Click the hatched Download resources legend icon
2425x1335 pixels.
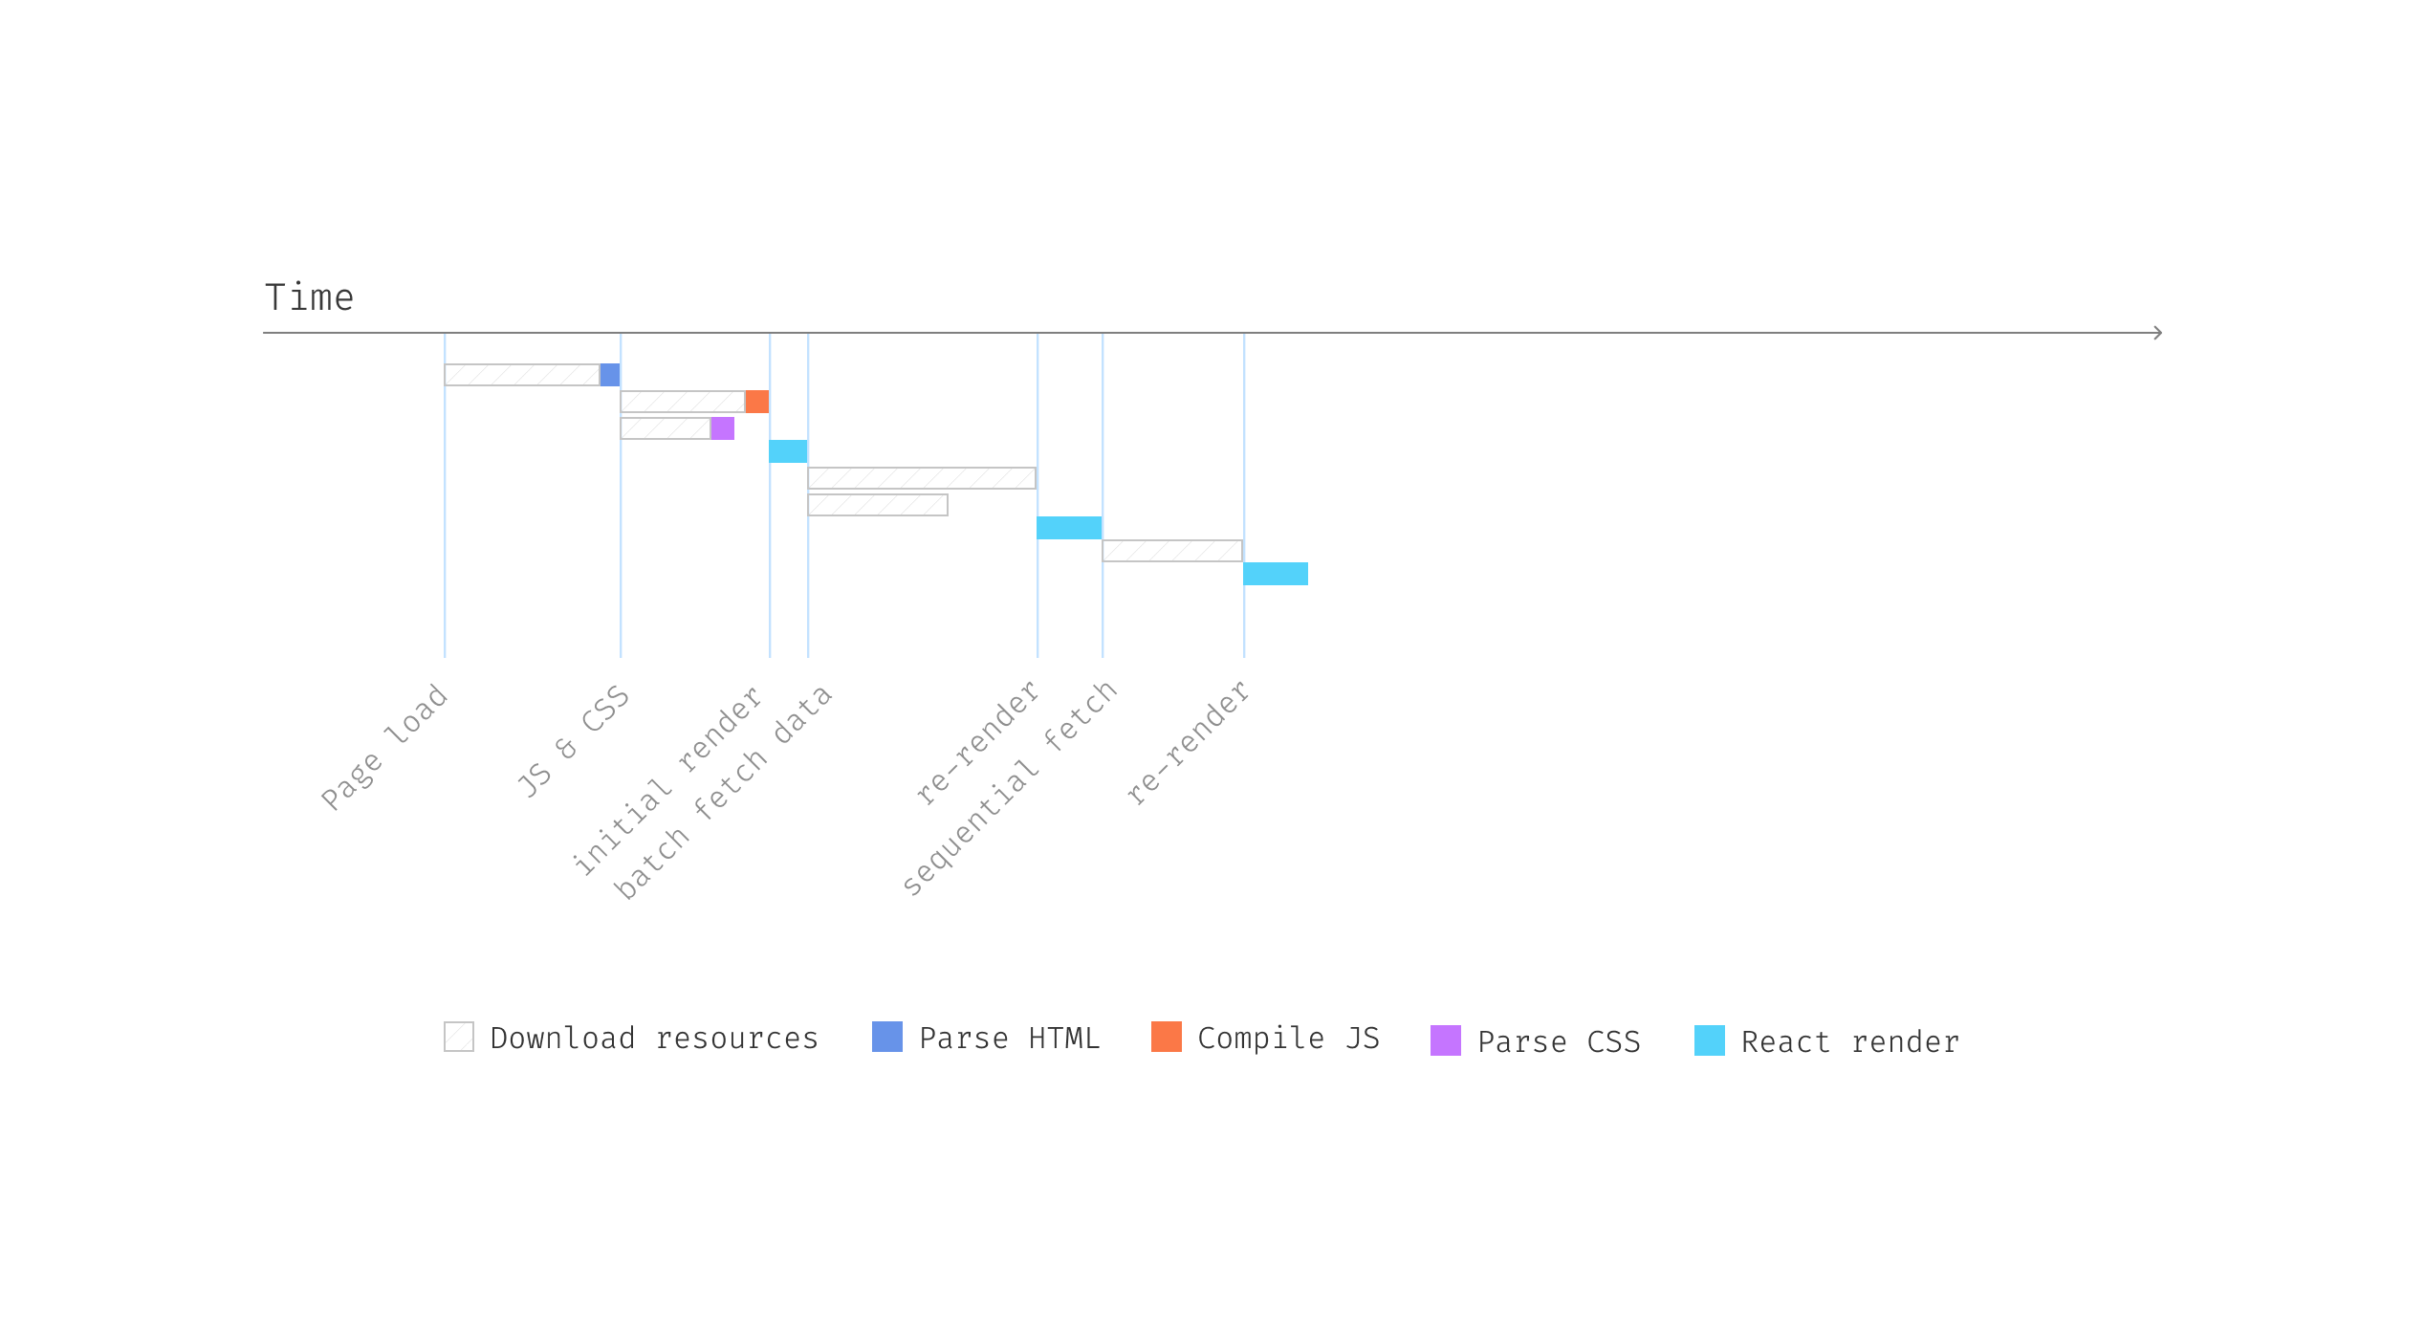tap(459, 1037)
